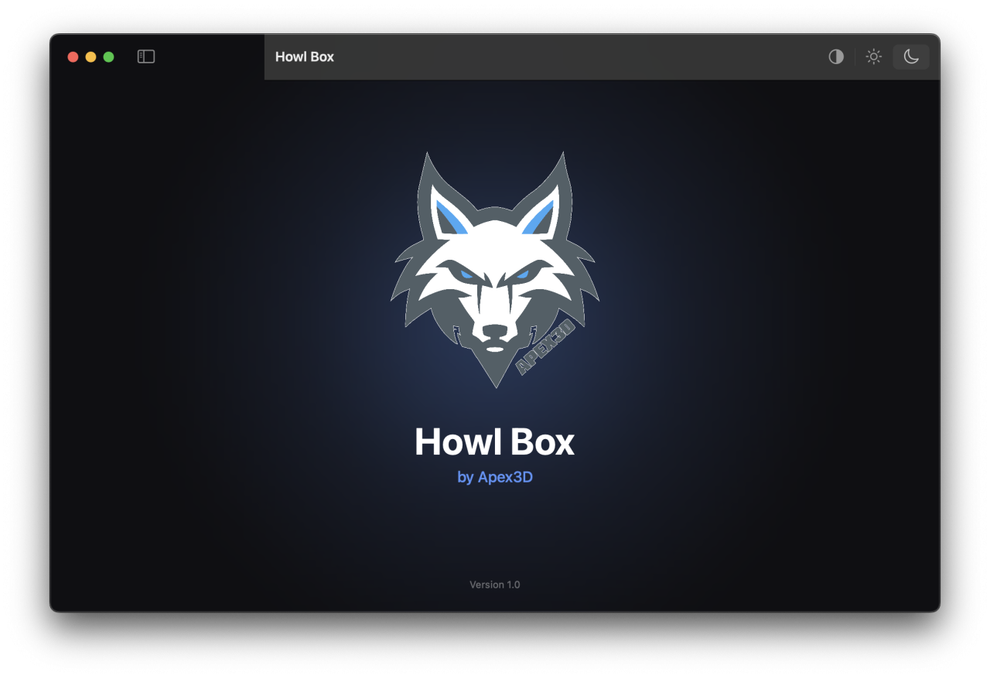The image size is (990, 678).
Task: Click the half-circle auto contrast theme icon
Action: 835,56
